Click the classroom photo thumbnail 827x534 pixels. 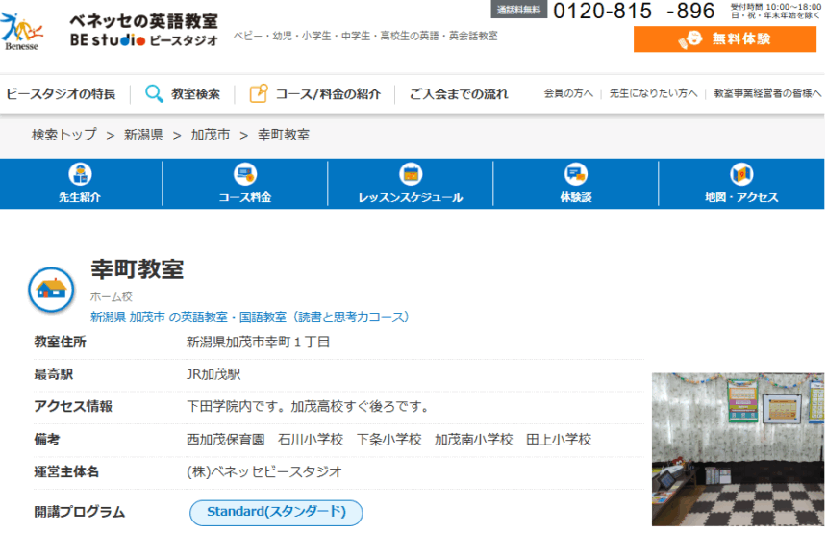(x=738, y=449)
